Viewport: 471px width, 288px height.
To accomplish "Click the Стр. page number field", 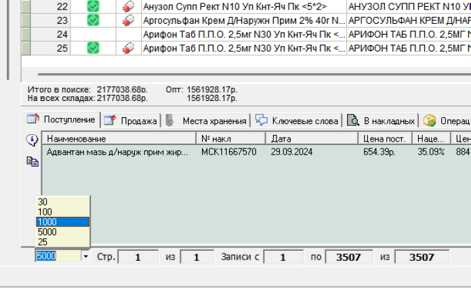I will pyautogui.click(x=138, y=258).
